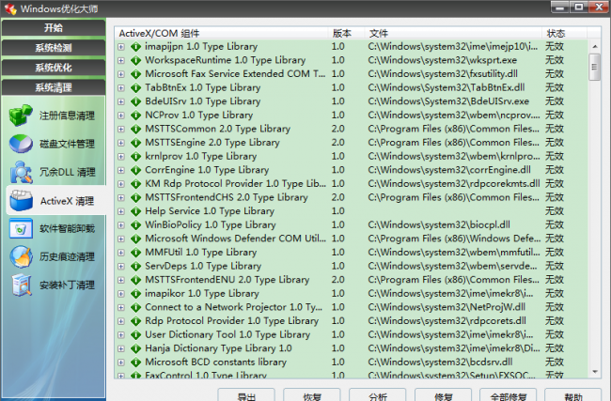Click the scrollbar down arrow
This screenshot has height=401, width=611.
595,372
